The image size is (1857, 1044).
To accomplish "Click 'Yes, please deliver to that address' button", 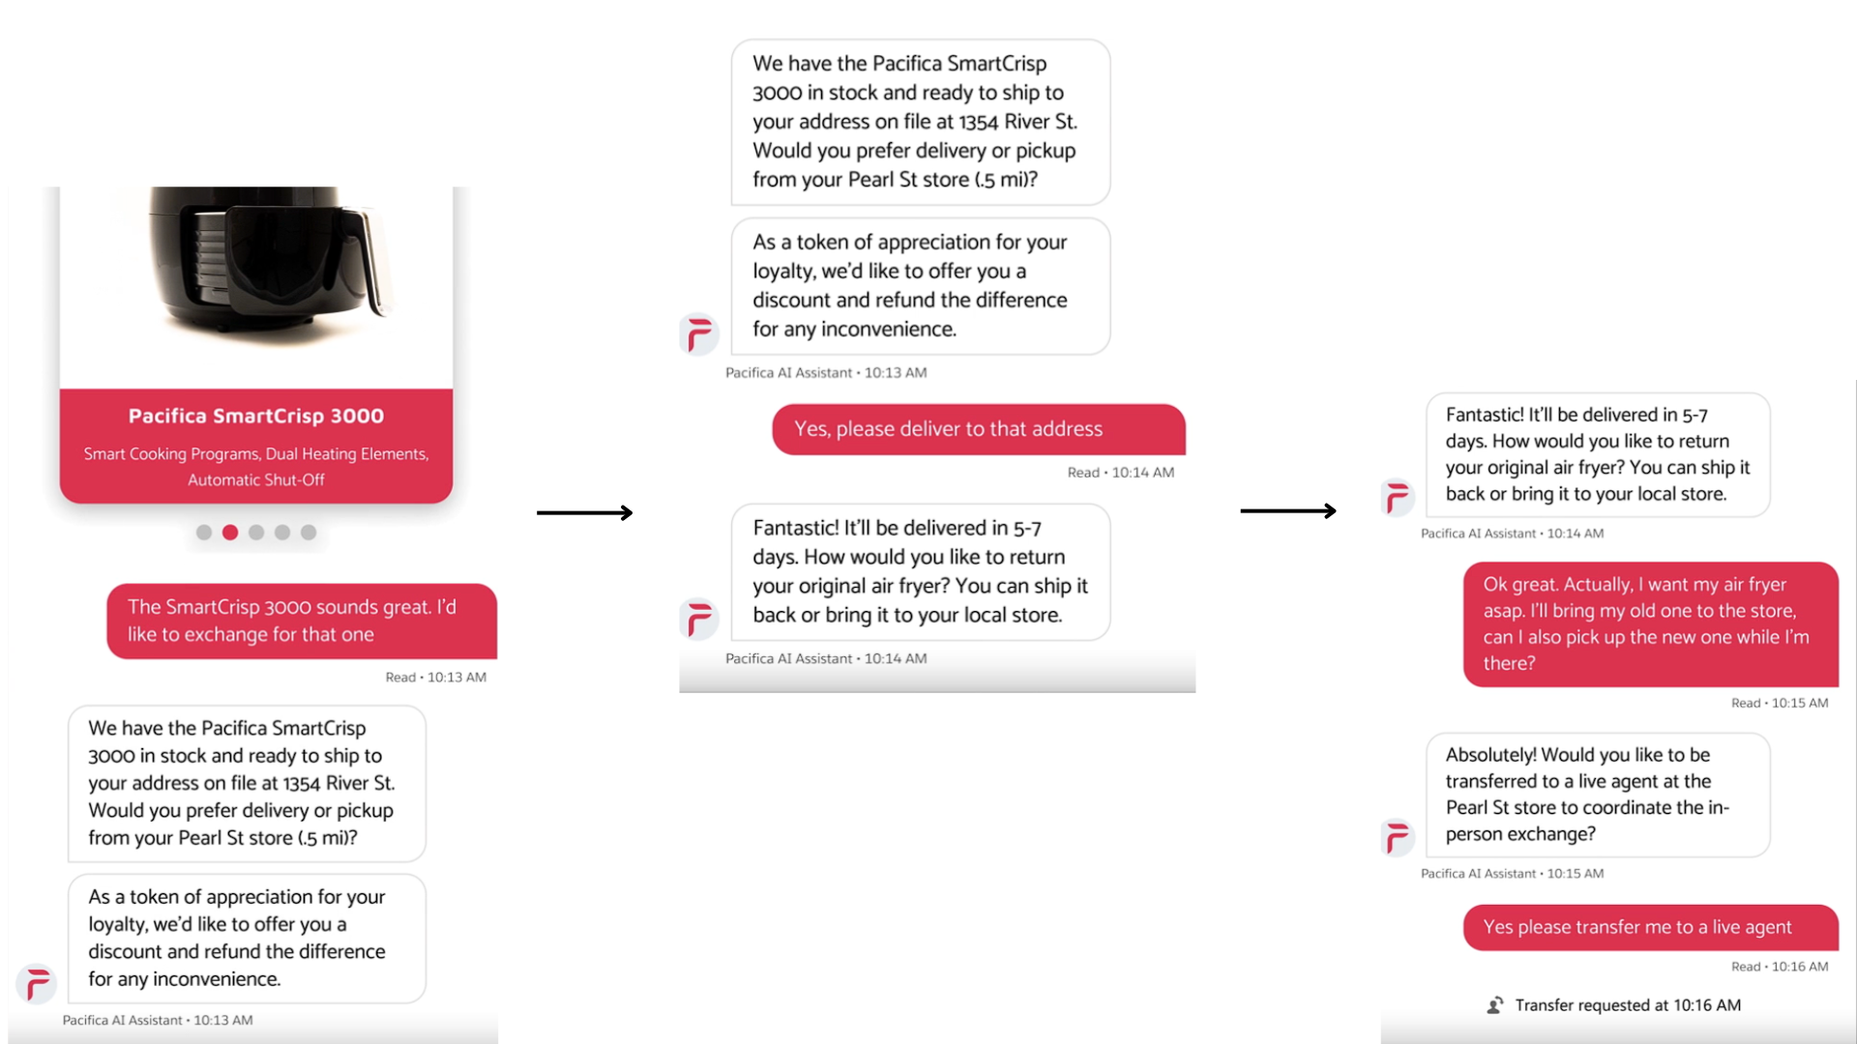I will pos(977,428).
